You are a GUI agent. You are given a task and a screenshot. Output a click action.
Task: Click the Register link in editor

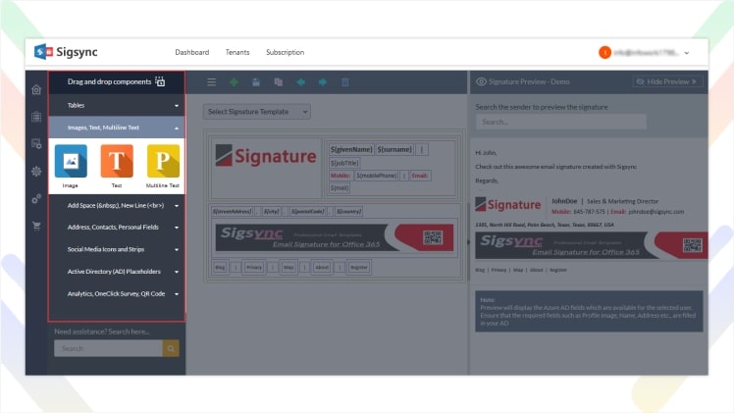coord(359,268)
